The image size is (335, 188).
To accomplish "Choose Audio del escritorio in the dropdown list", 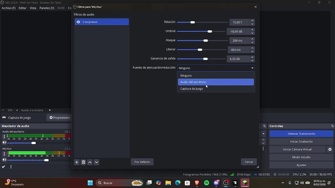I will [216, 82].
